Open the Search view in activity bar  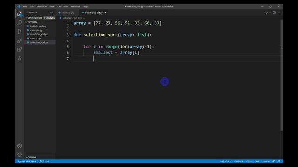[x=20, y=23]
